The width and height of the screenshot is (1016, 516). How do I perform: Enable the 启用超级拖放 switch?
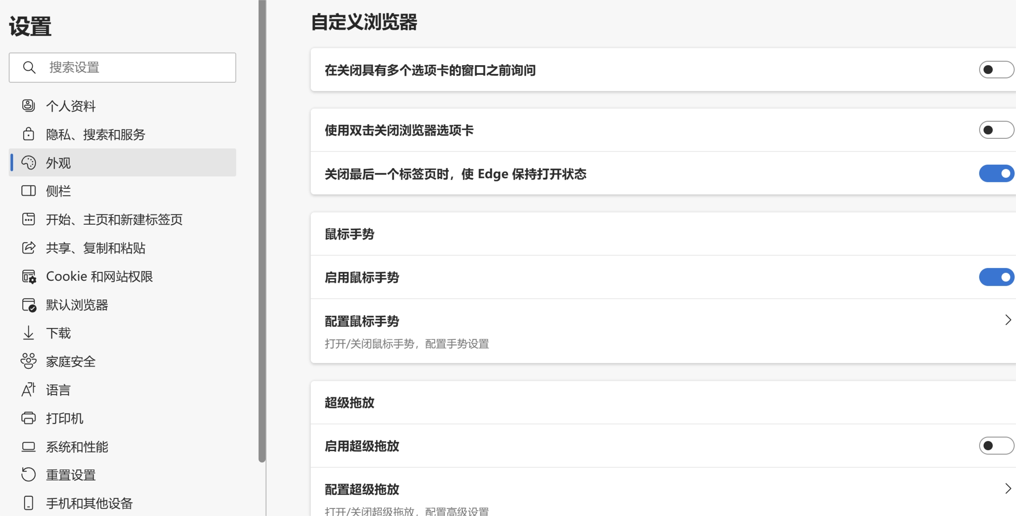[996, 446]
